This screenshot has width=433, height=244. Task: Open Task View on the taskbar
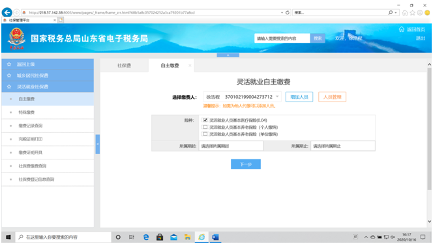click(x=132, y=237)
